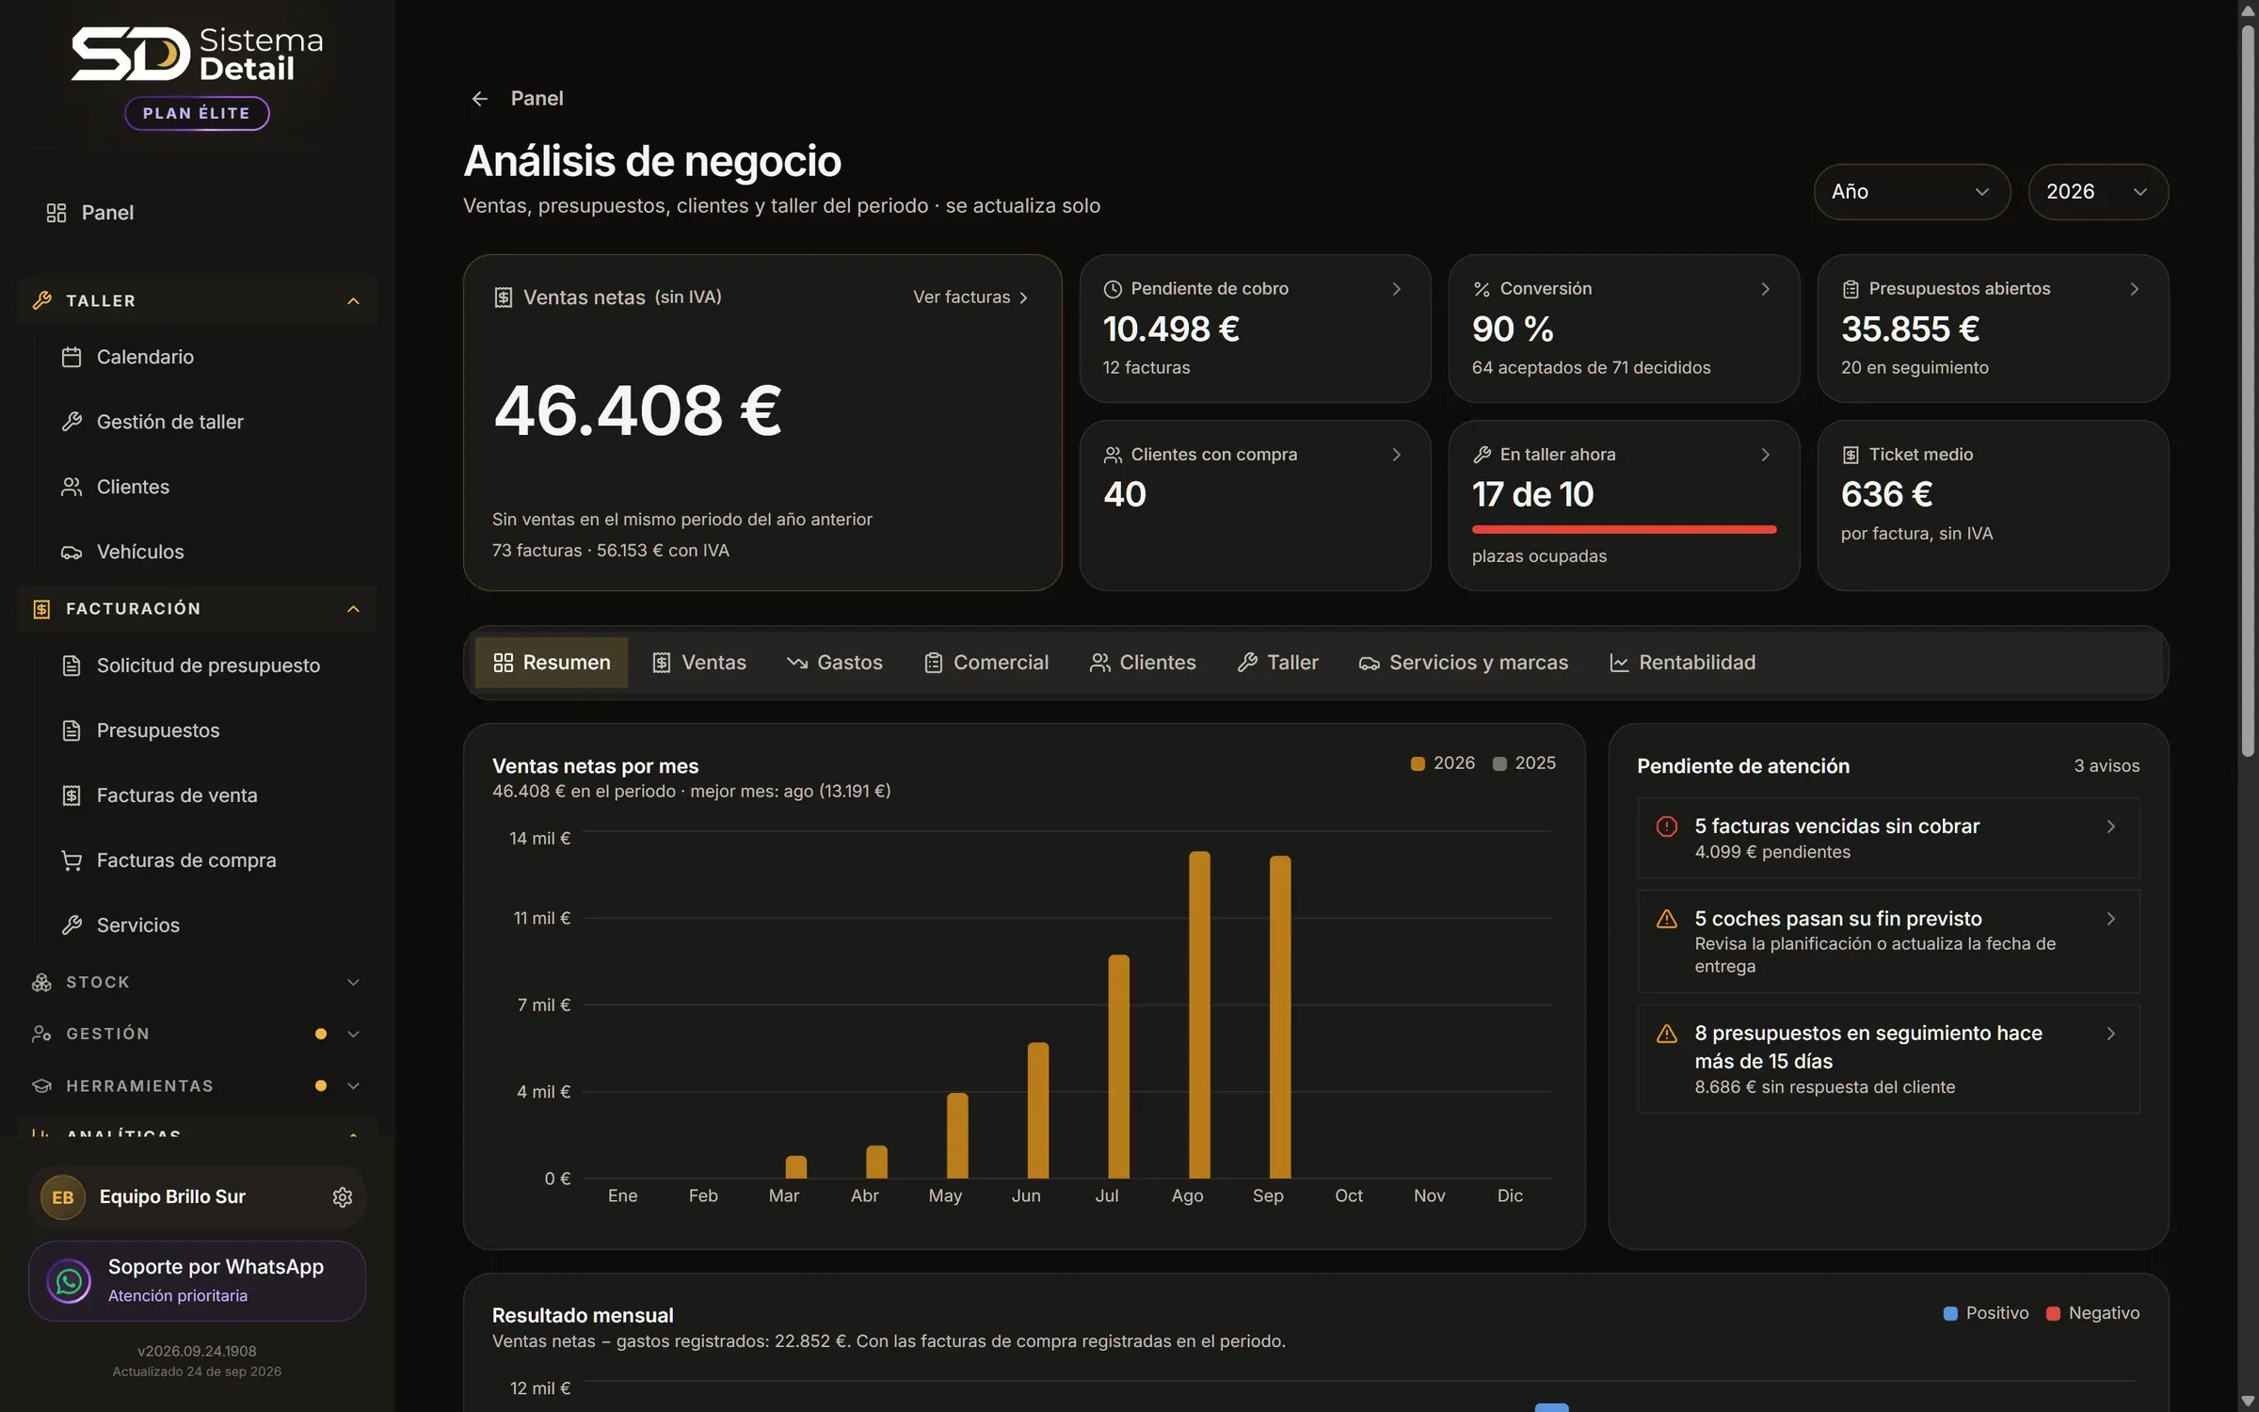Open the Rentabilidad tab
The height and width of the screenshot is (1412, 2259).
point(1683,663)
